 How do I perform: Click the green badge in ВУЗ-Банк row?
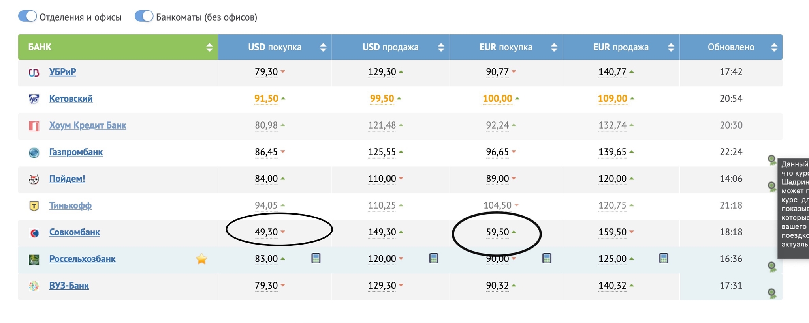772,293
